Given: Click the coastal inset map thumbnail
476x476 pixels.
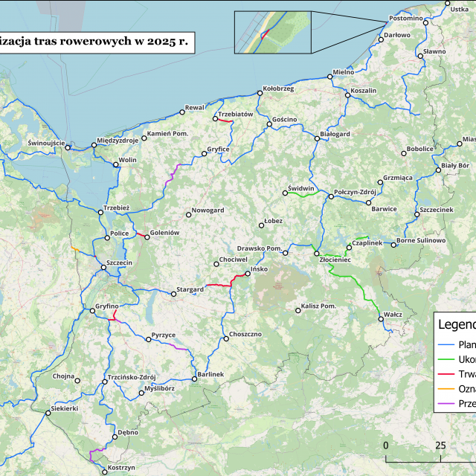Looking at the screenshot, I should [272, 33].
